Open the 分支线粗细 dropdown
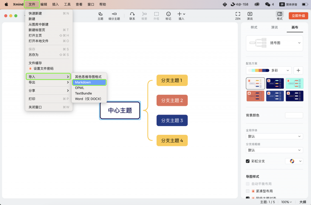Screen dimensions: 311x205 point(274,150)
